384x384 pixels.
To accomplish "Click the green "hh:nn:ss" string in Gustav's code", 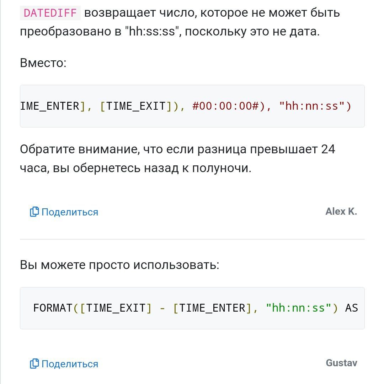I will 299,308.
